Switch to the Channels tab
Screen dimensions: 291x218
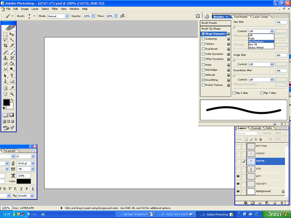[x=256, y=128]
